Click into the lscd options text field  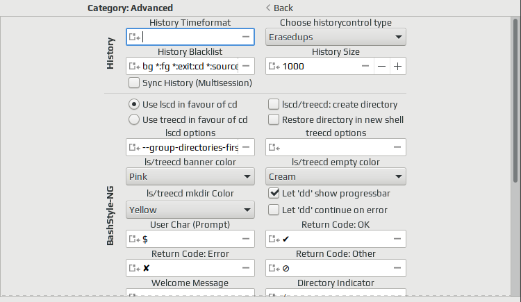tap(190, 147)
